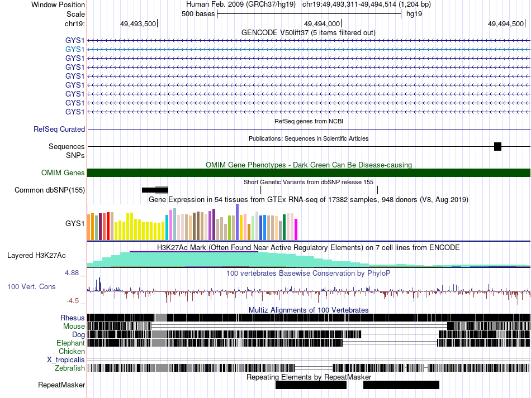Open Layered H3K27Ac track label
This screenshot has width=531, height=398.
(x=36, y=255)
